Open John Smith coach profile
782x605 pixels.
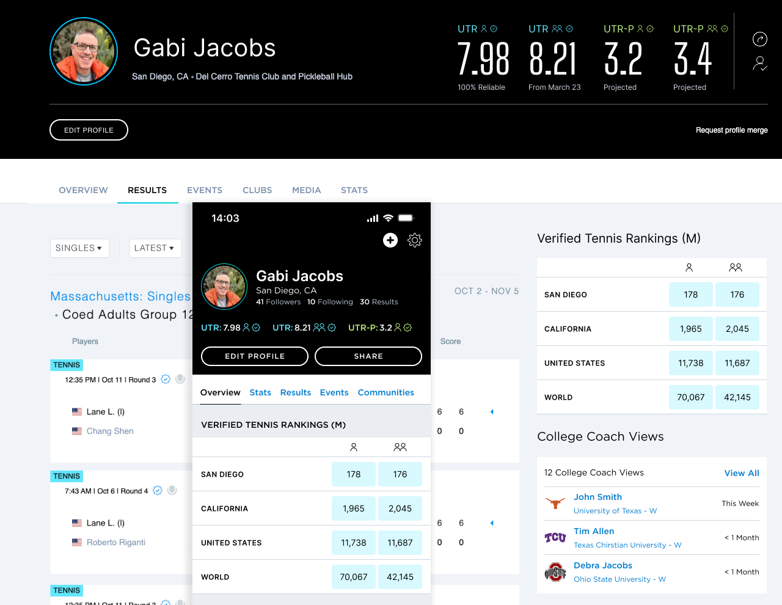[597, 497]
